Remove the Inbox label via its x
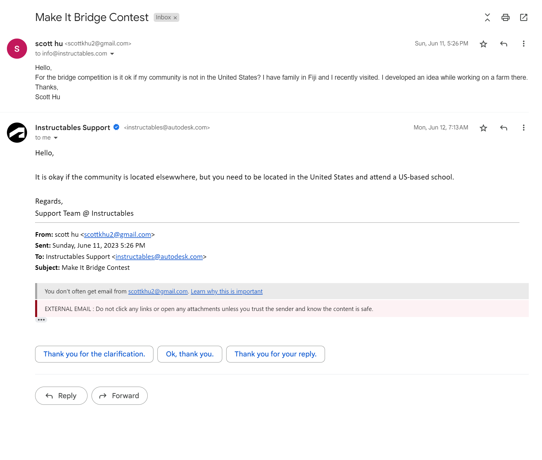542x460 pixels. [175, 18]
